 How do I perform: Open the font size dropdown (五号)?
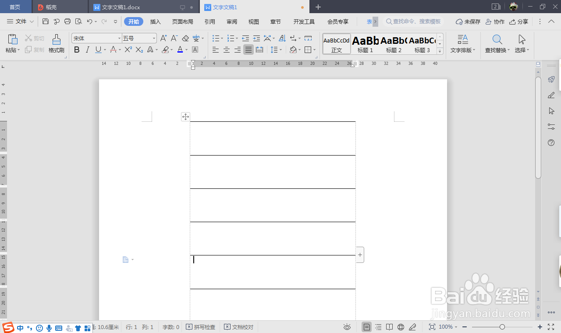click(x=154, y=39)
